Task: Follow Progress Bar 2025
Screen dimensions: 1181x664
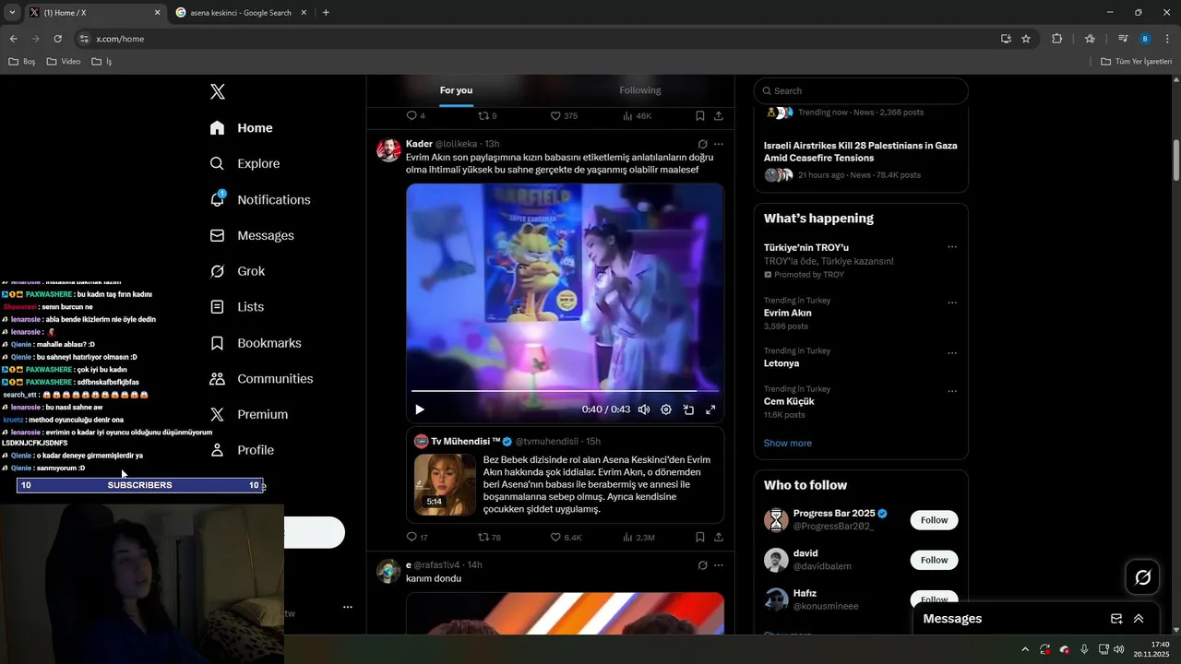Action: 934,520
